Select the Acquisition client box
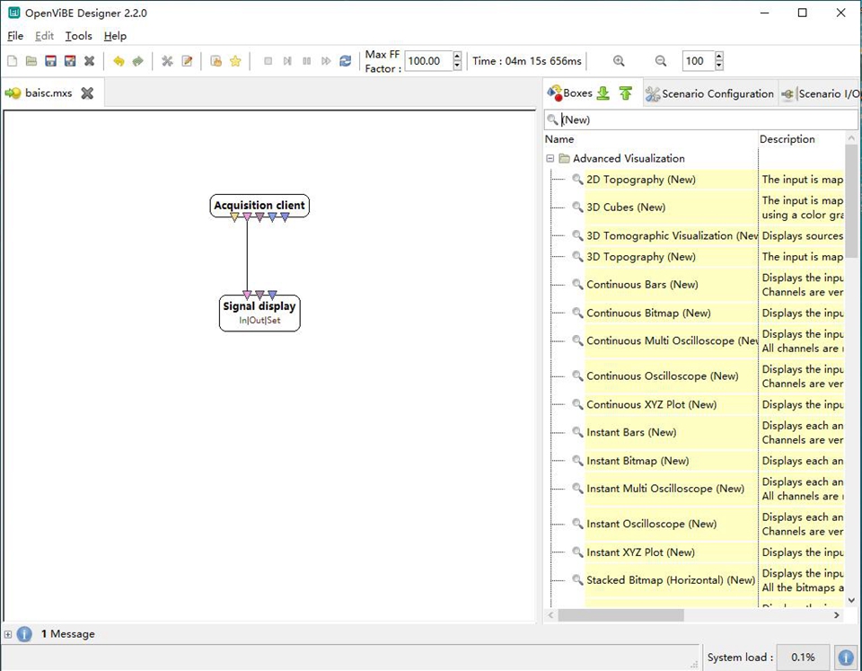This screenshot has width=862, height=671. 259,205
